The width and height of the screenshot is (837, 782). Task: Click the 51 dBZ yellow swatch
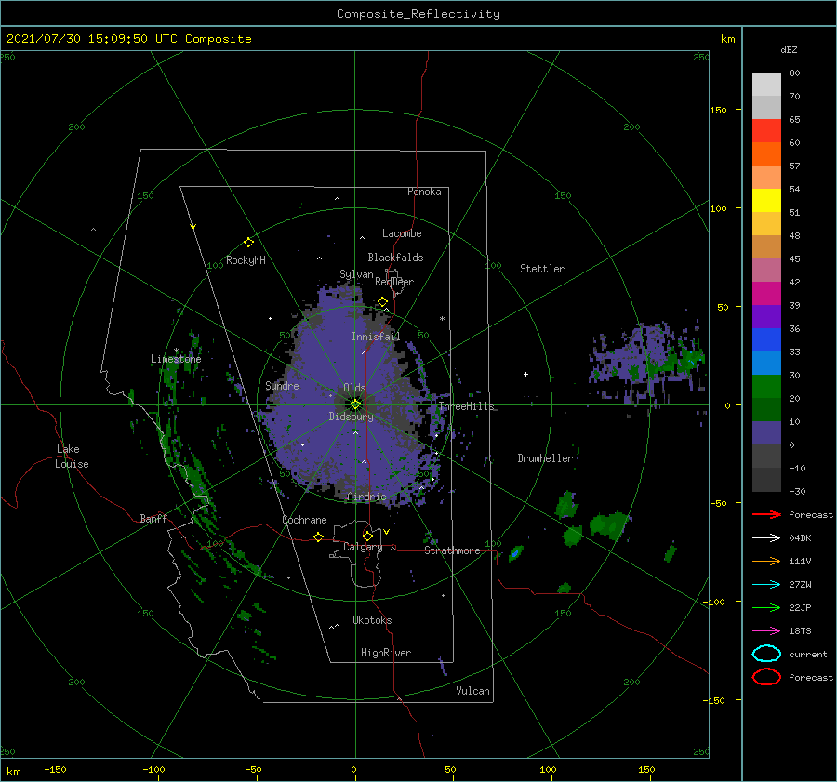tap(766, 200)
